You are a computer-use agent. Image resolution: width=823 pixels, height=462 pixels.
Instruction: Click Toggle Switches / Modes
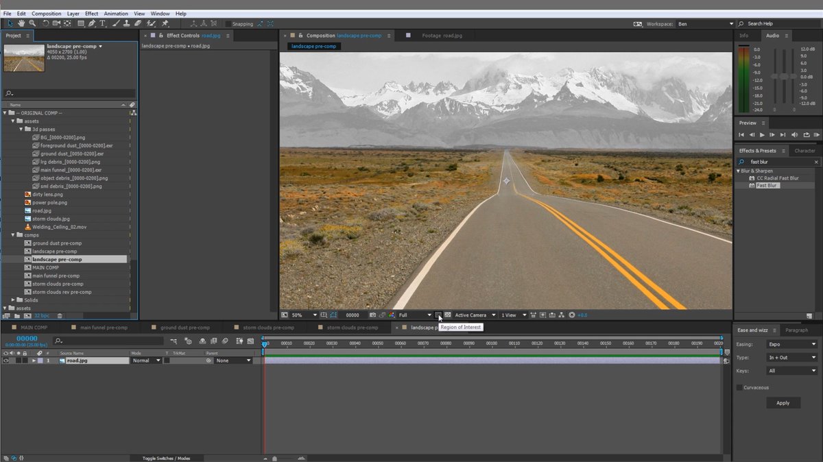[166, 458]
